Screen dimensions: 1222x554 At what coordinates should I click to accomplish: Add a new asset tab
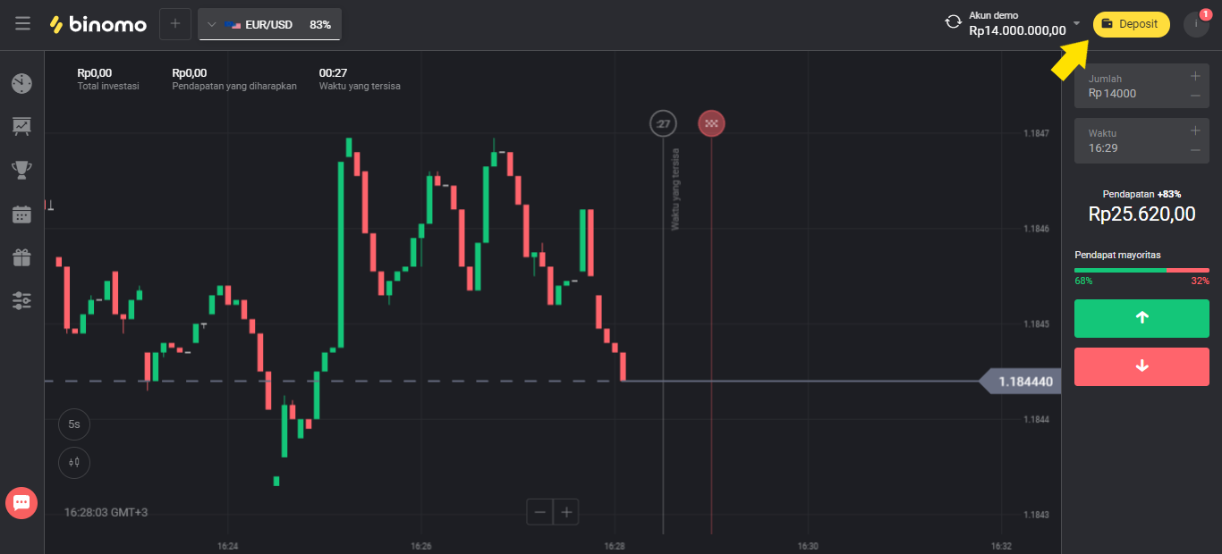175,24
